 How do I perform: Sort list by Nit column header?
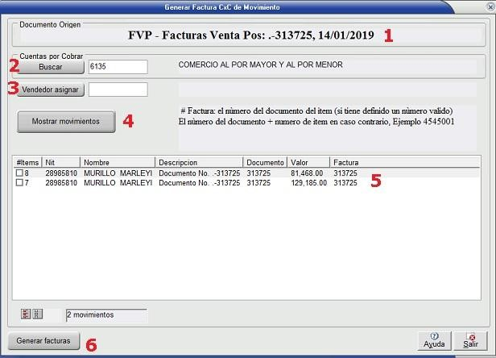61,162
